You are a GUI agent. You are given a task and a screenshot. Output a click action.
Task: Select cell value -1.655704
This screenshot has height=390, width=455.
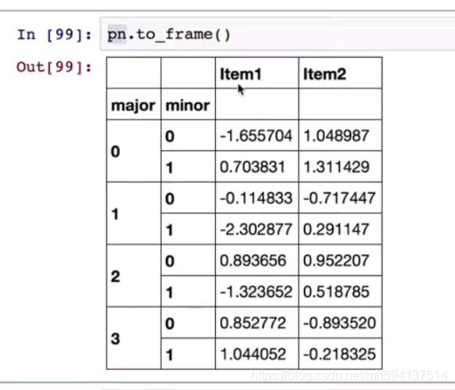256,136
